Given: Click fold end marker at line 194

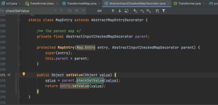Looking at the screenshot, I should pyautogui.click(x=19, y=92).
